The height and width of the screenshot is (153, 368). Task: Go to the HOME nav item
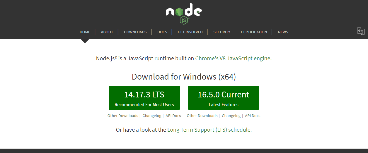point(85,32)
